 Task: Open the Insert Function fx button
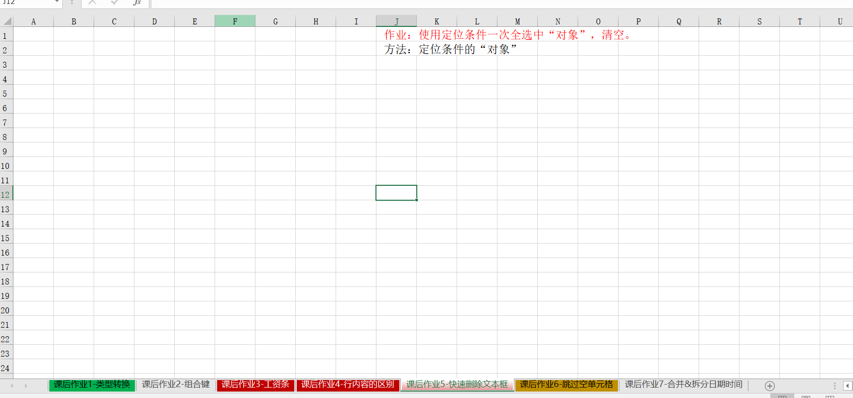click(x=137, y=2)
